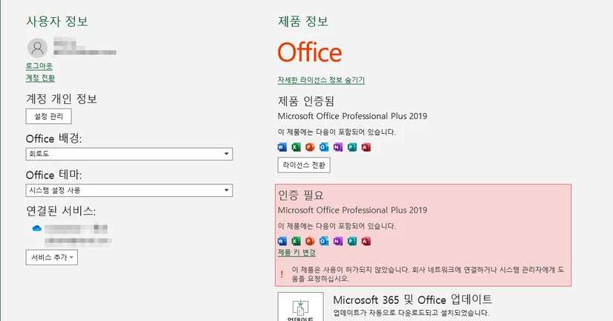The height and width of the screenshot is (321, 613).
Task: Click the 연결된 서비스: heading
Action: [61, 211]
